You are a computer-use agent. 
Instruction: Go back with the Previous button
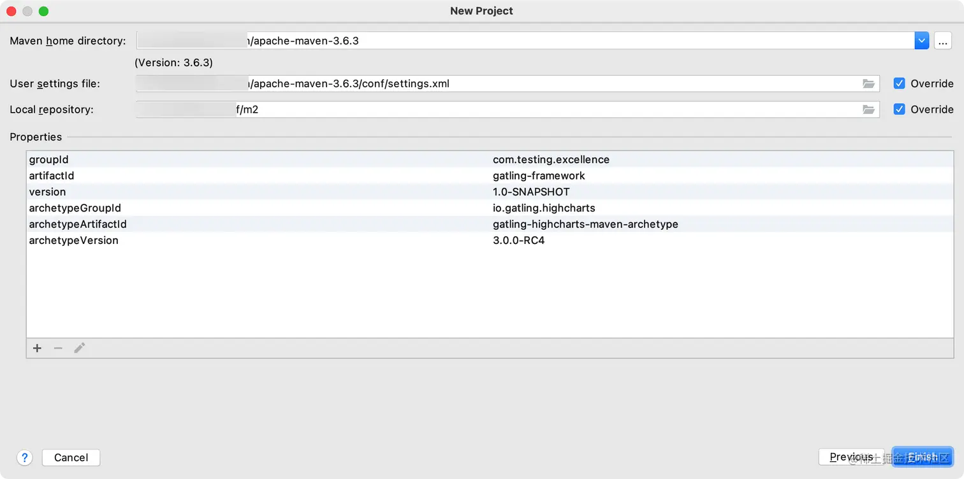click(x=851, y=457)
